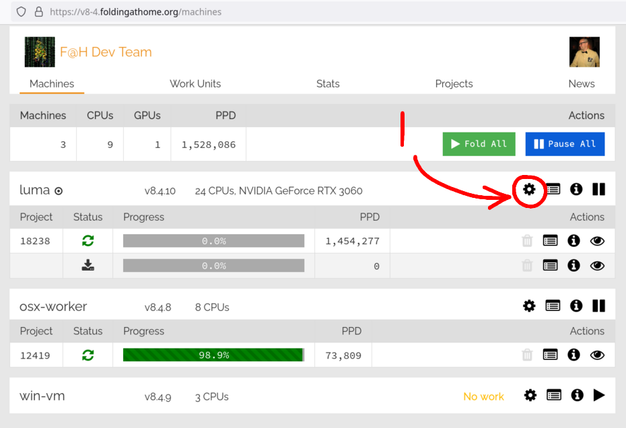Show info icon for project 12419 row

573,355
